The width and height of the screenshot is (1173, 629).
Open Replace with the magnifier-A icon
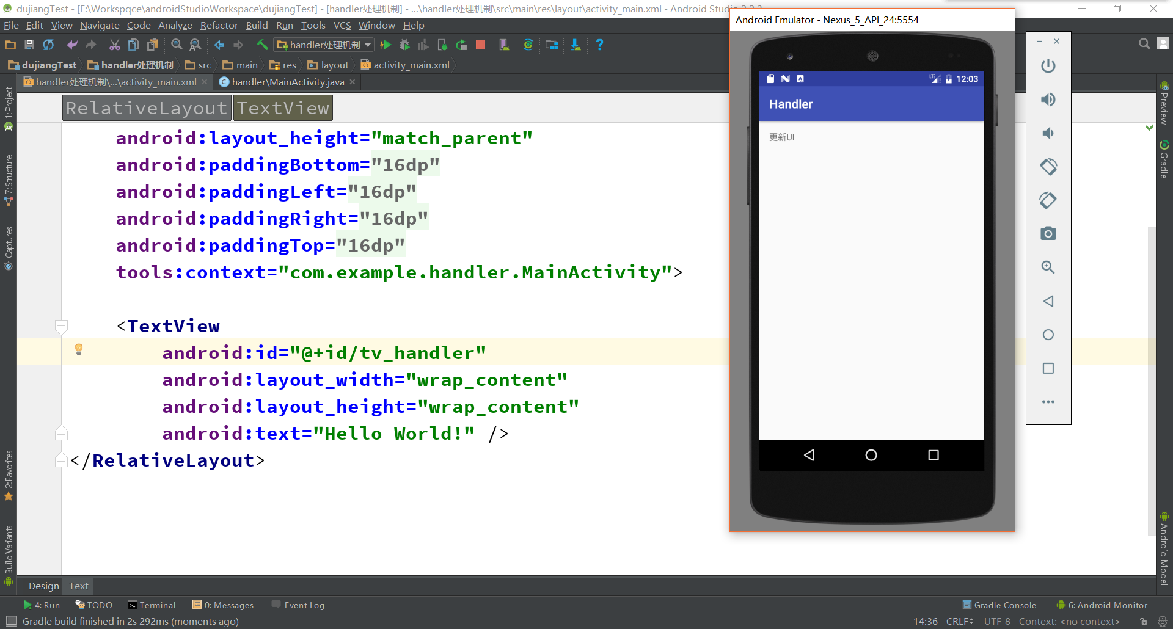(195, 45)
